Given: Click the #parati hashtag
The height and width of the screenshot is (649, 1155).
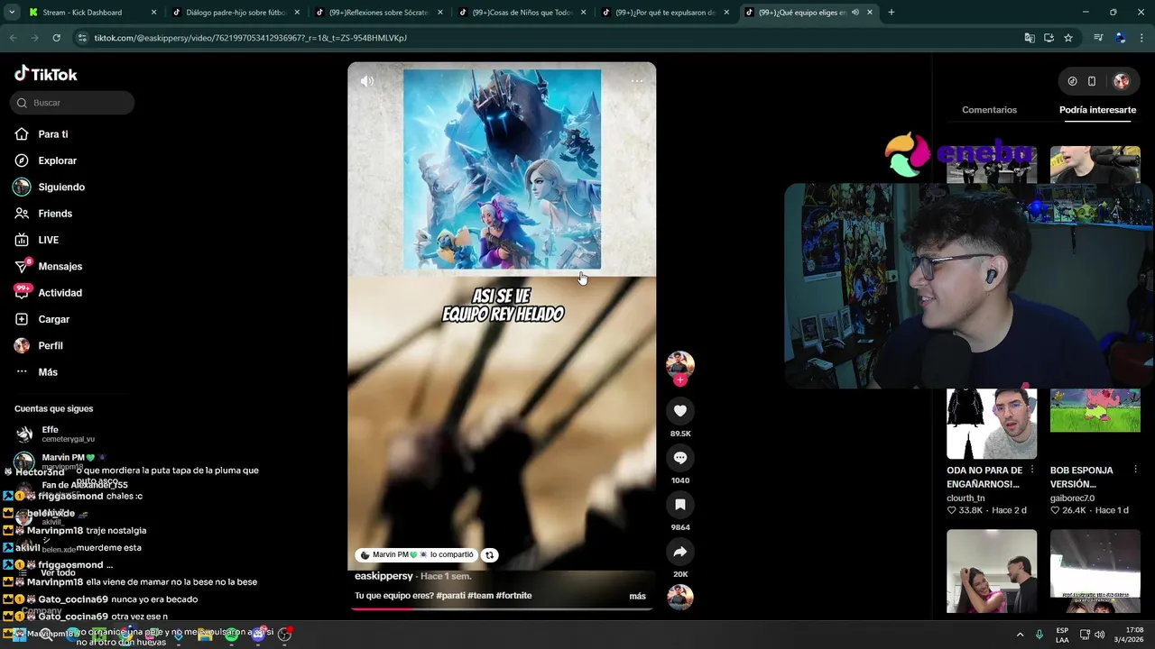Looking at the screenshot, I should click(x=450, y=596).
